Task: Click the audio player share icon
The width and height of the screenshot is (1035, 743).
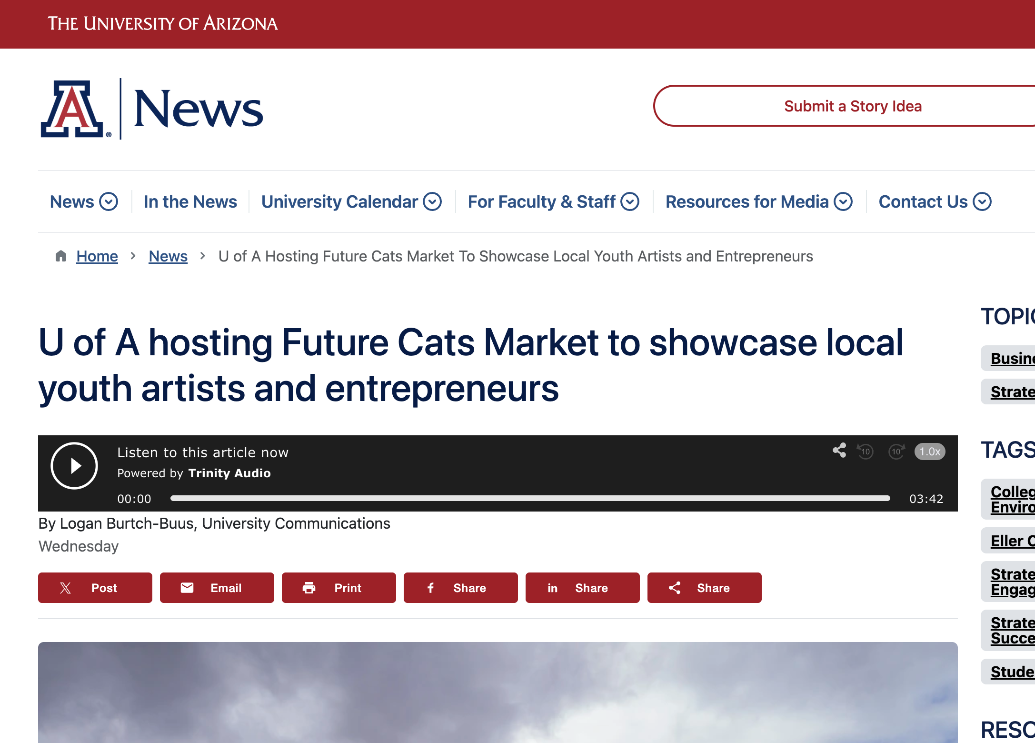Action: (839, 451)
